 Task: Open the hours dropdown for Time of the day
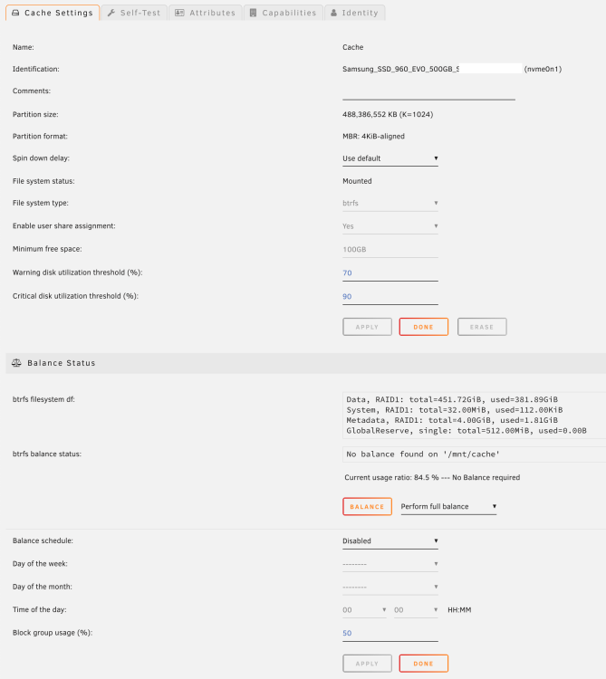click(364, 609)
